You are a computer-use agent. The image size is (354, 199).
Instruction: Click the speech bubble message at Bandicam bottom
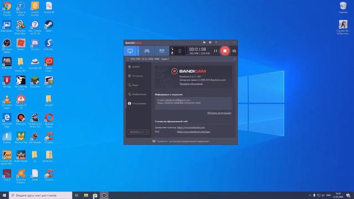(x=181, y=142)
